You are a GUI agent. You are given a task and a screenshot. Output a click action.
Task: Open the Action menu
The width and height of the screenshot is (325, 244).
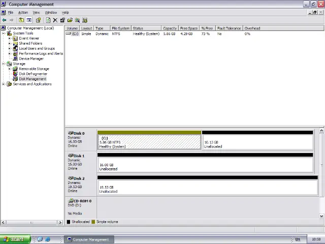tap(23, 12)
